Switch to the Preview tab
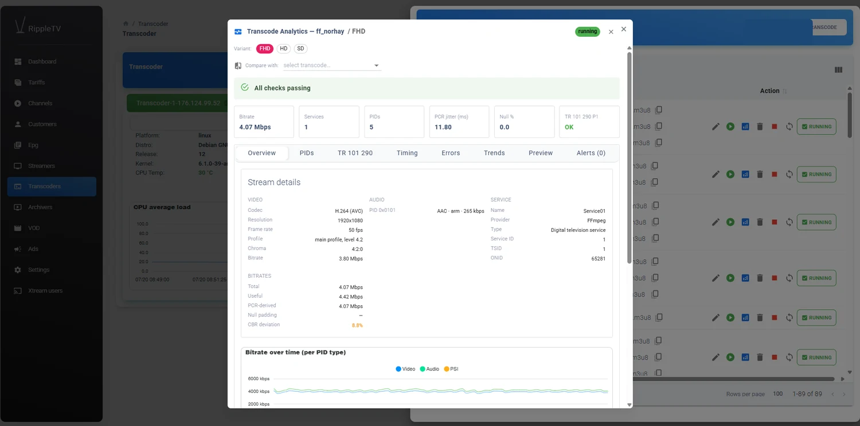This screenshot has width=860, height=426. 541,153
